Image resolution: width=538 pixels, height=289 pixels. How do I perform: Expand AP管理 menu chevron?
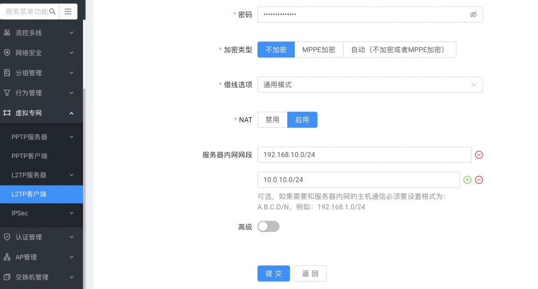coord(71,257)
